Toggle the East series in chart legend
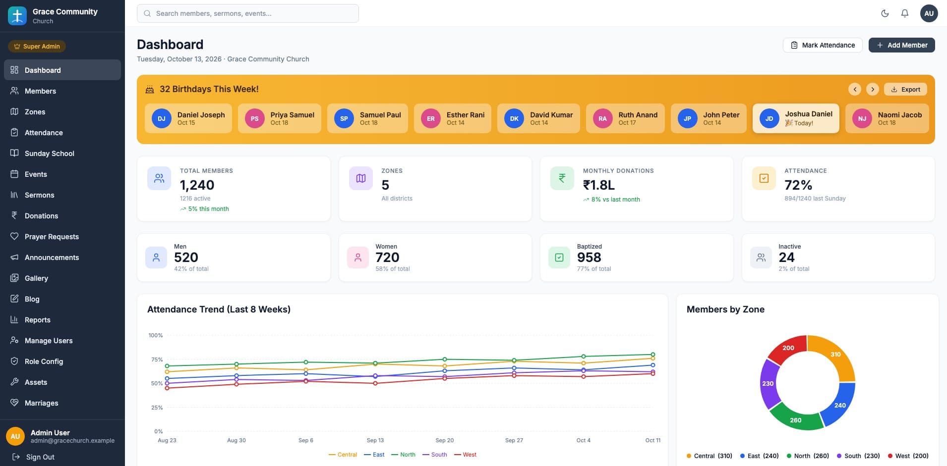The width and height of the screenshot is (947, 466). point(374,455)
